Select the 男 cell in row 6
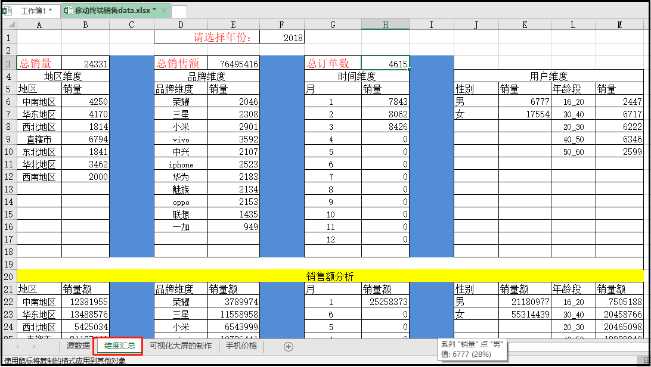 coord(476,102)
